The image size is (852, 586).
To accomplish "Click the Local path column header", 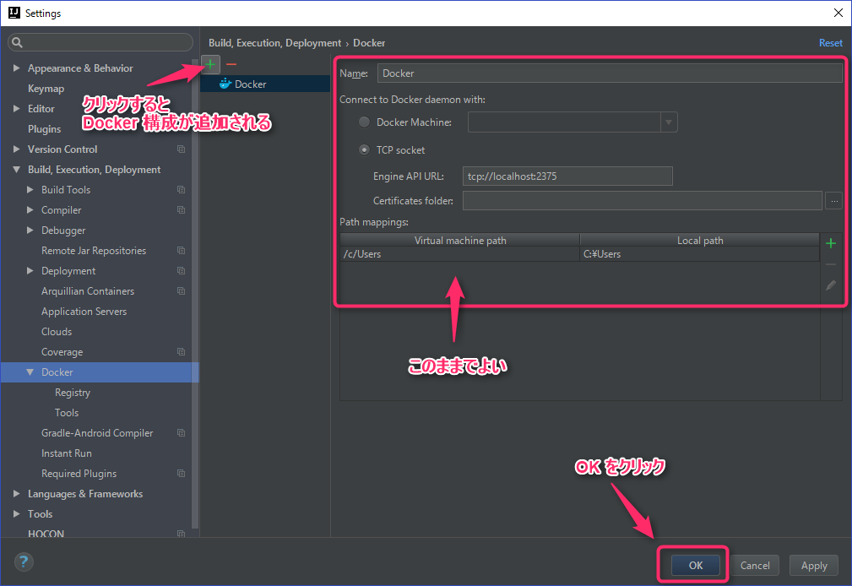I will tap(700, 241).
